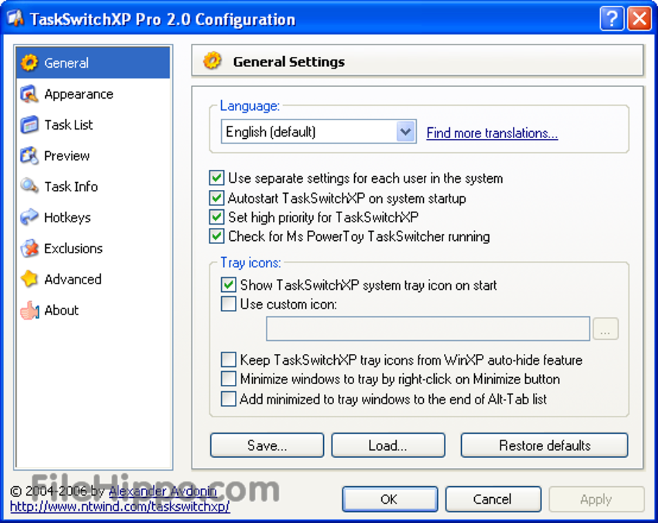Uncheck Show TaskSwitchXP system tray icon on start
Image resolution: width=658 pixels, height=523 pixels.
[228, 285]
